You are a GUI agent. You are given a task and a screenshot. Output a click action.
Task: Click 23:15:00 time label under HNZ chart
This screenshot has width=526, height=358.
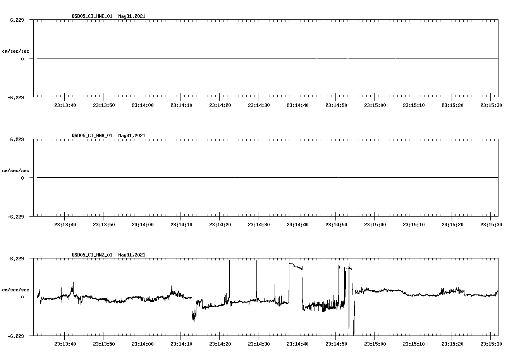(x=375, y=344)
